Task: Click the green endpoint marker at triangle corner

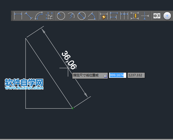Action: (73, 108)
